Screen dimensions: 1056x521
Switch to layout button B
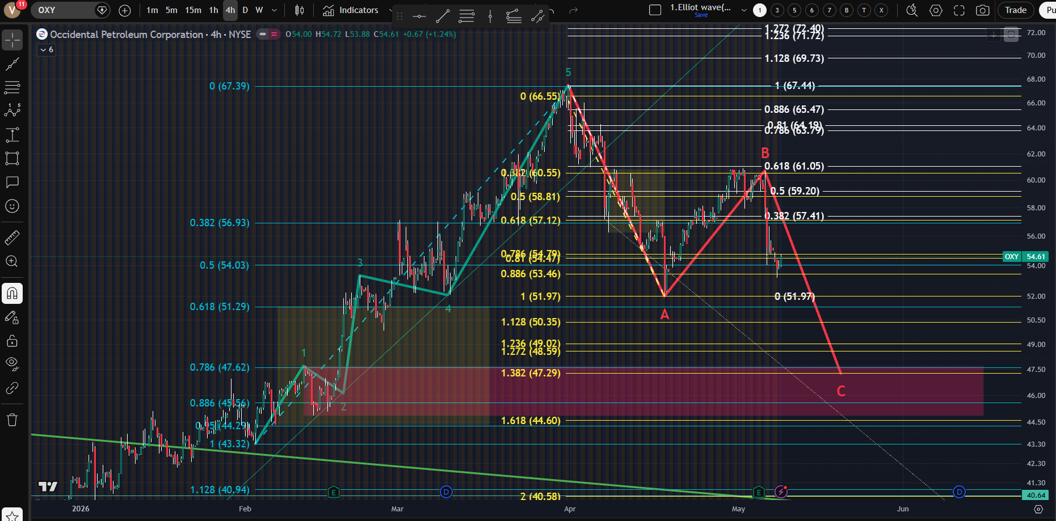pos(847,10)
